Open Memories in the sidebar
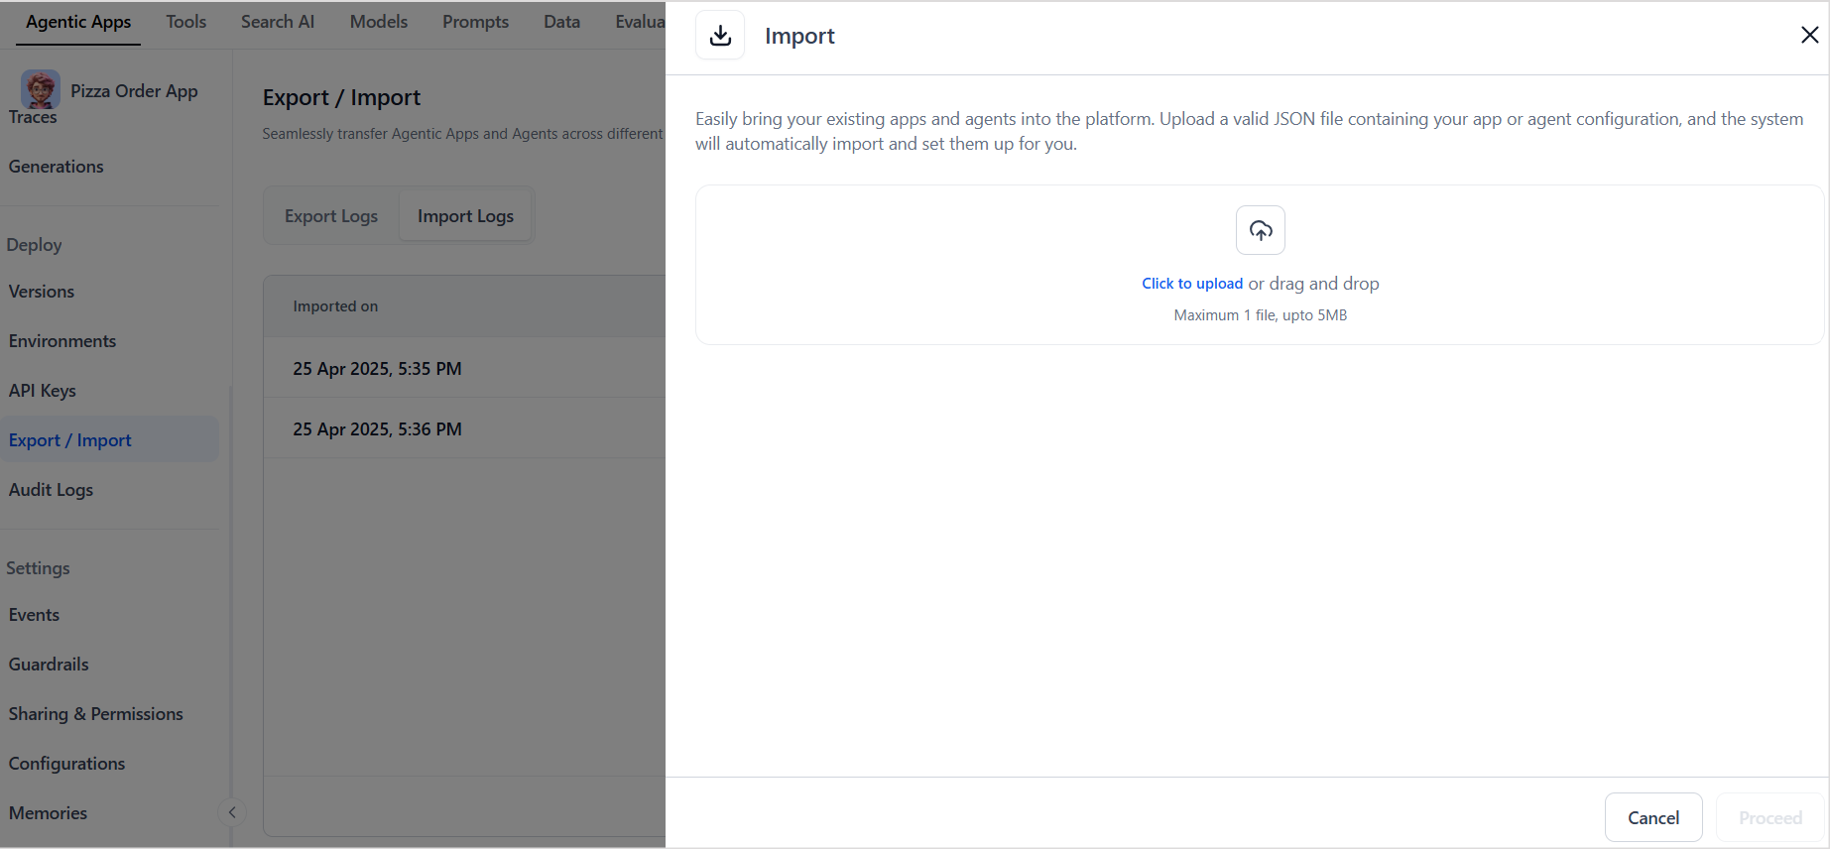Screen dimensions: 1830x849 49,813
